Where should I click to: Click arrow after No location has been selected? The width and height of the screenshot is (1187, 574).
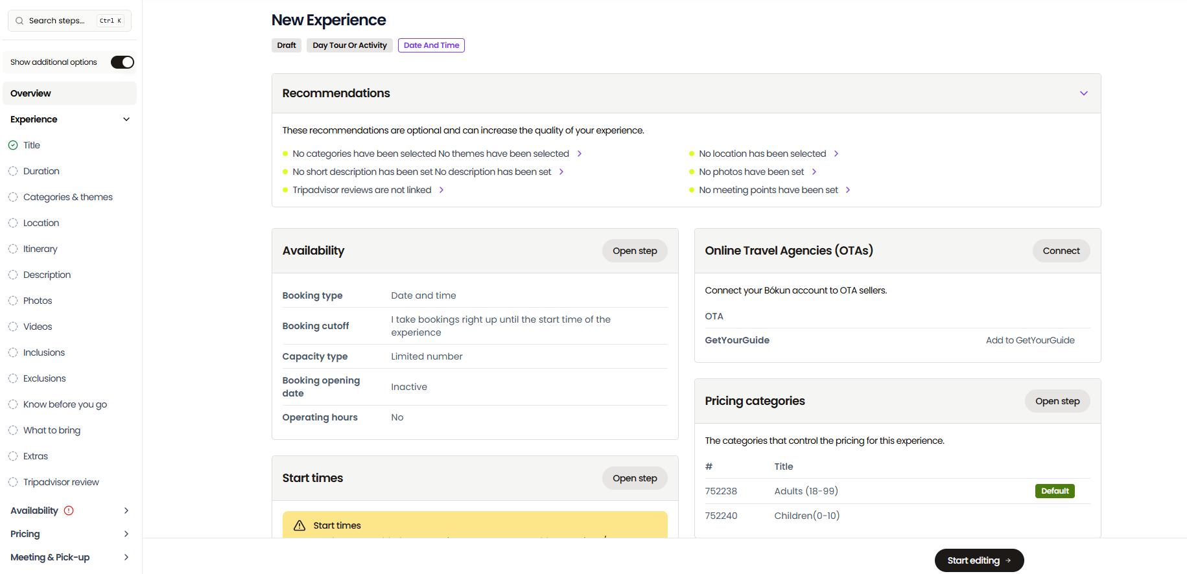point(836,154)
